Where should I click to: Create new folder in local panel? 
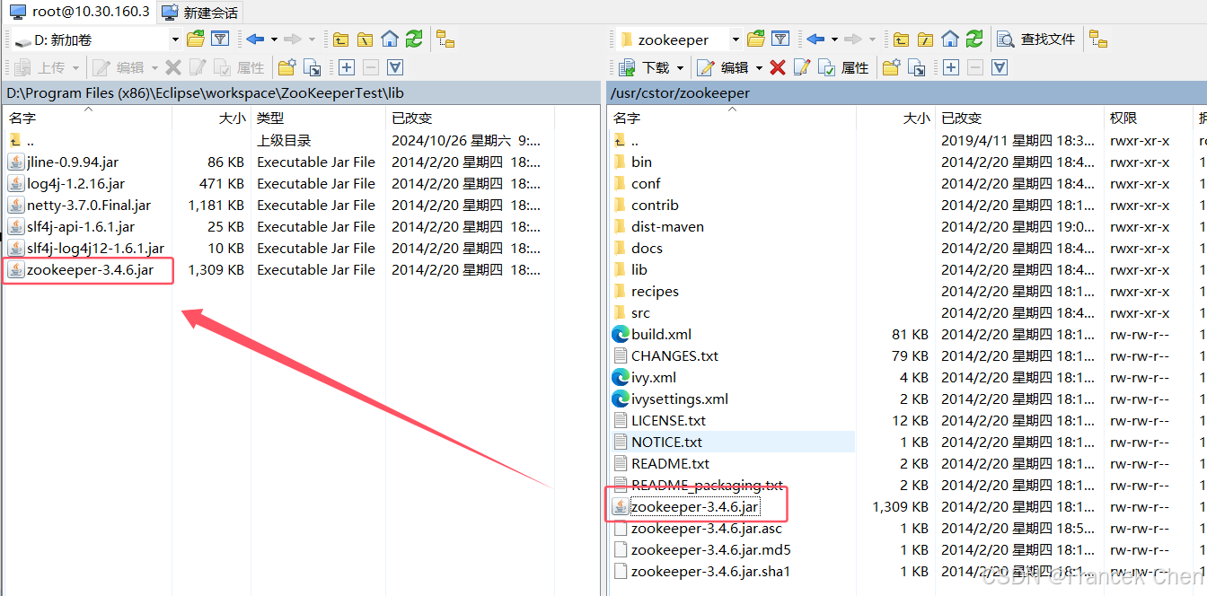(x=286, y=67)
